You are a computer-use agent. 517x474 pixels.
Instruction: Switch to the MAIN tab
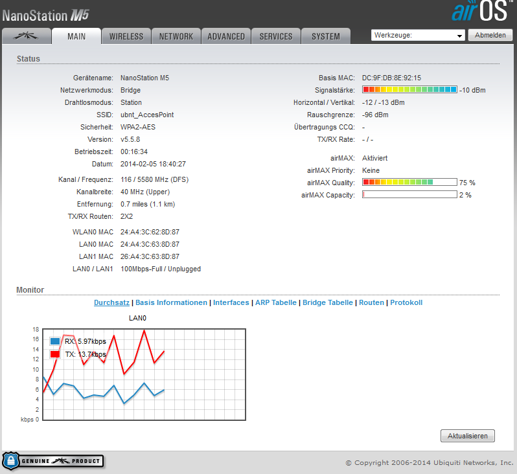tap(76, 36)
